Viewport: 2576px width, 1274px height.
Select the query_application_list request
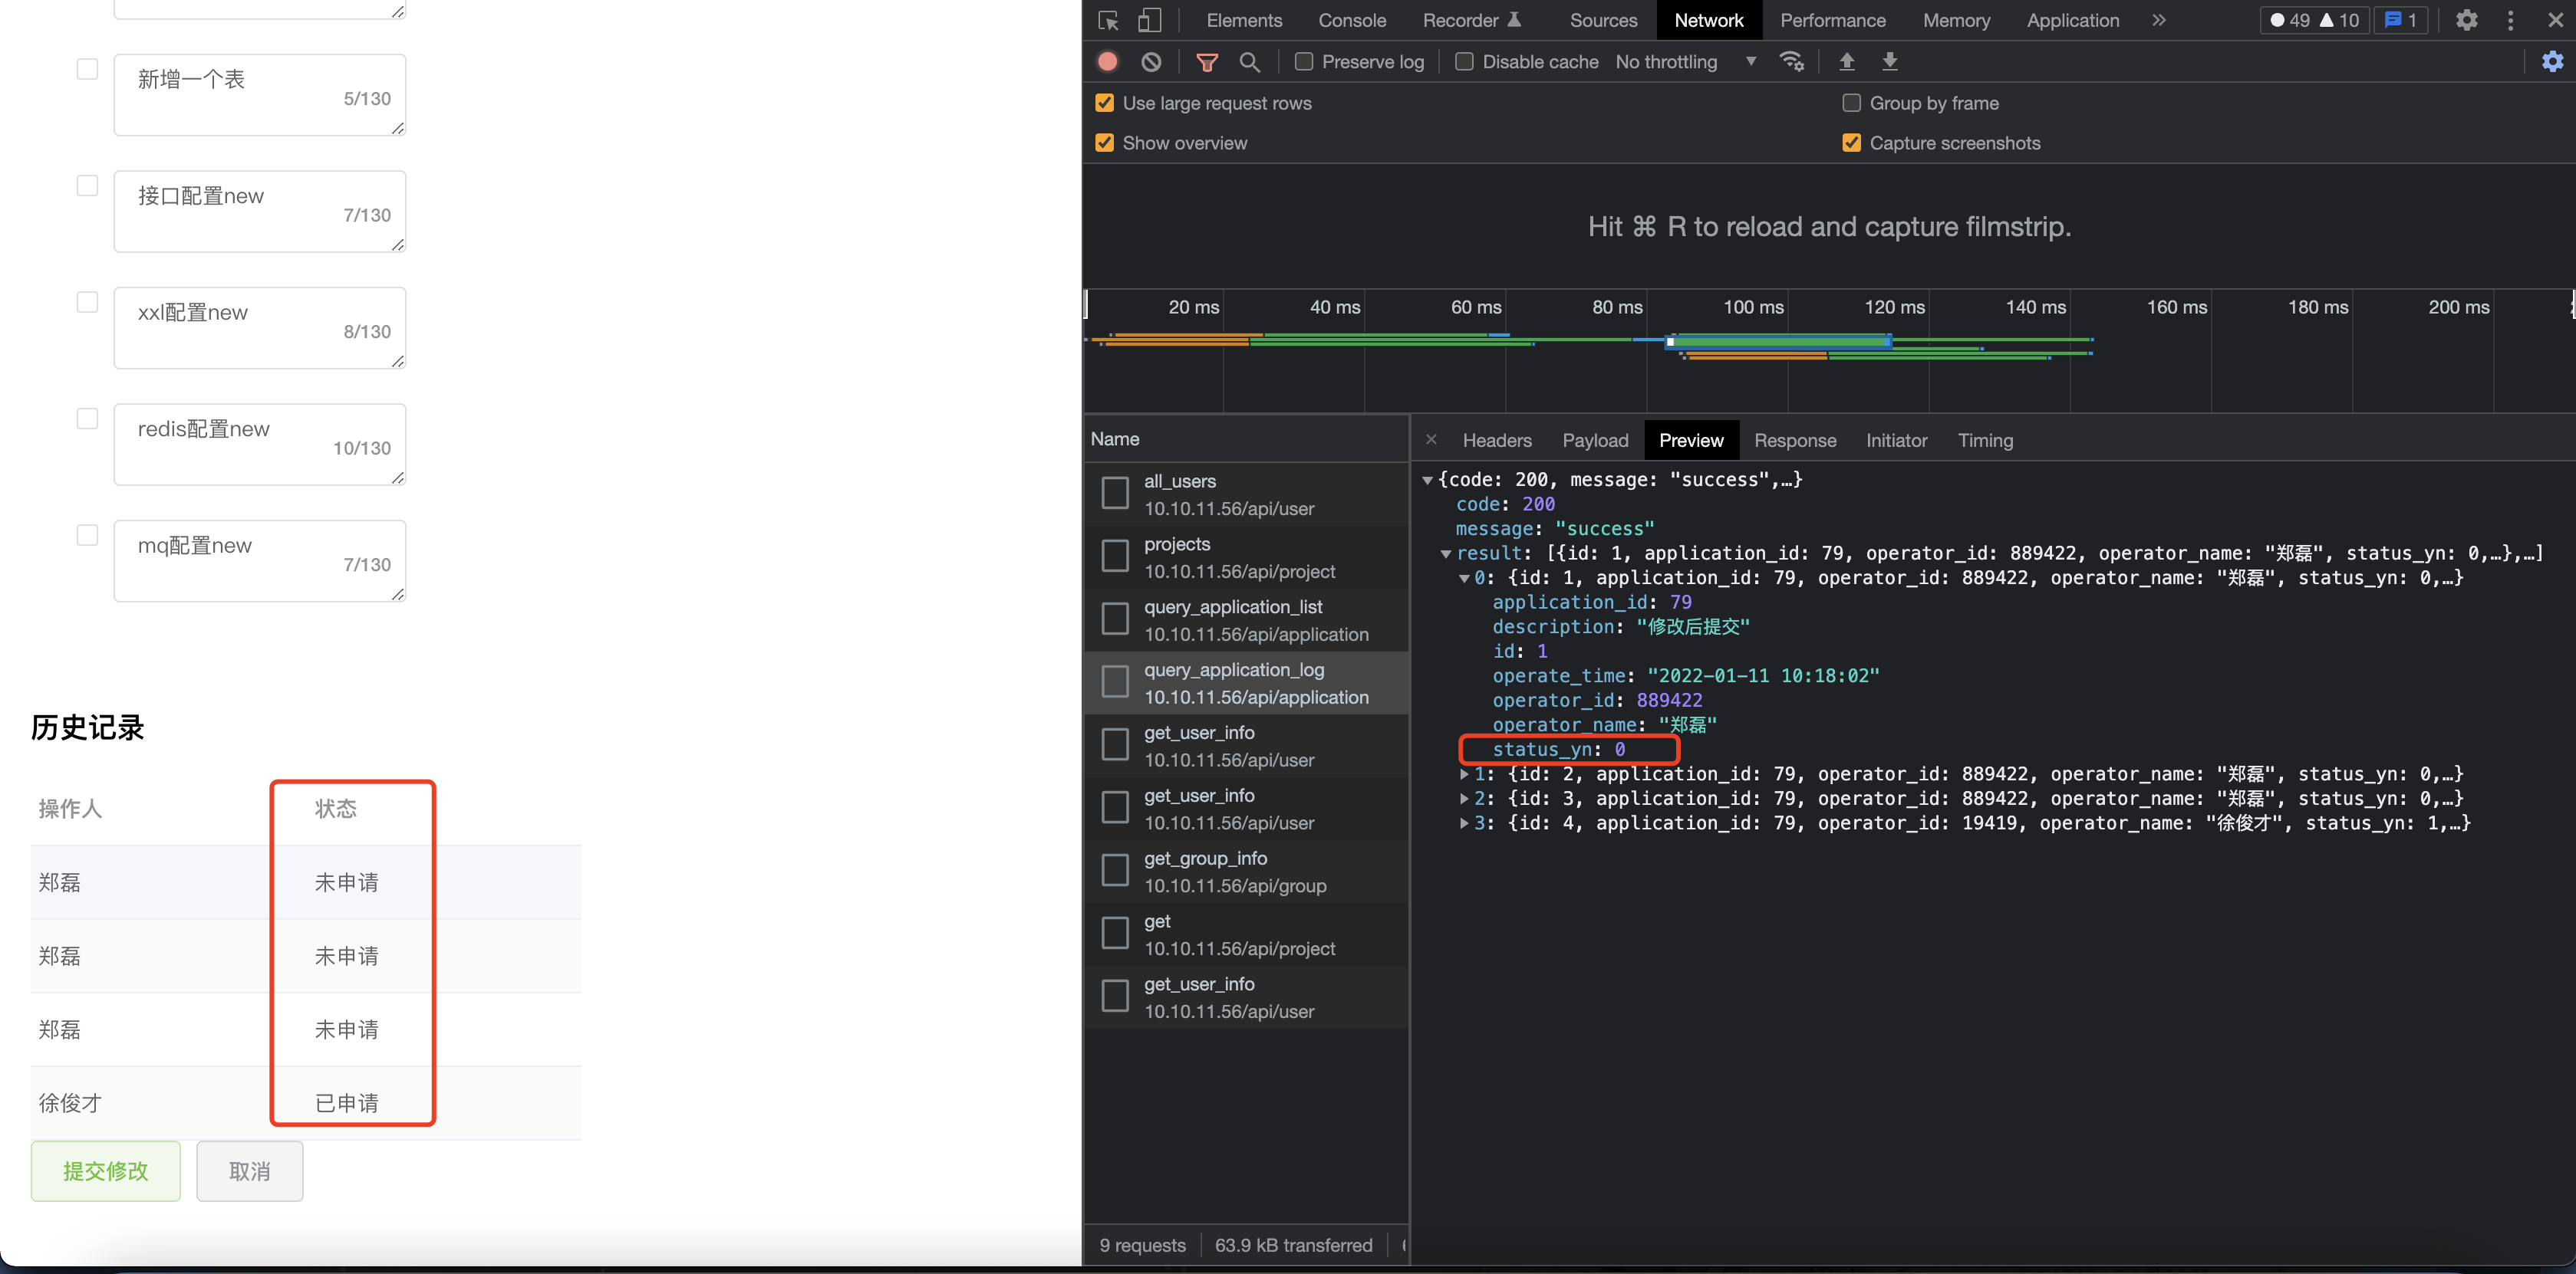tap(1246, 619)
